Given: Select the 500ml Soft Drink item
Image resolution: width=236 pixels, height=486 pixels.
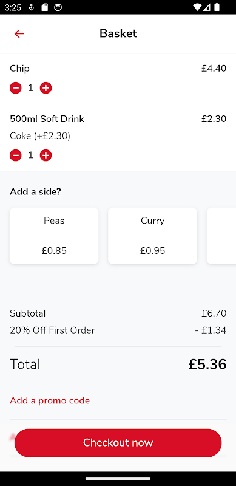Looking at the screenshot, I should click(x=47, y=119).
